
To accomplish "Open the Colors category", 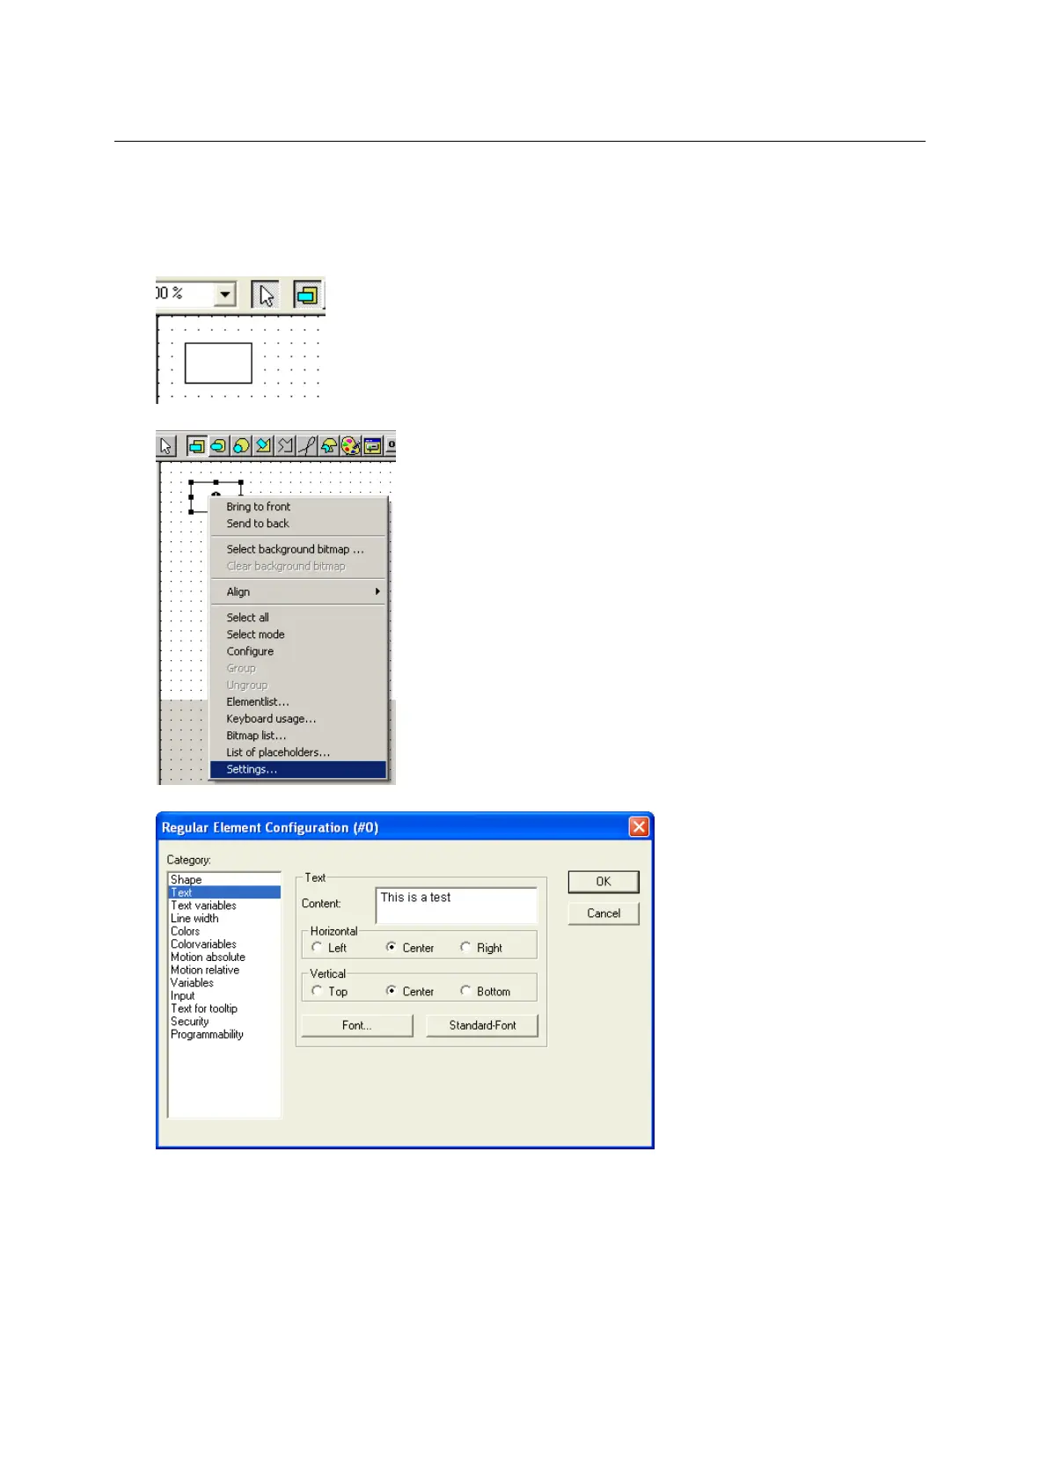I will click(x=224, y=931).
